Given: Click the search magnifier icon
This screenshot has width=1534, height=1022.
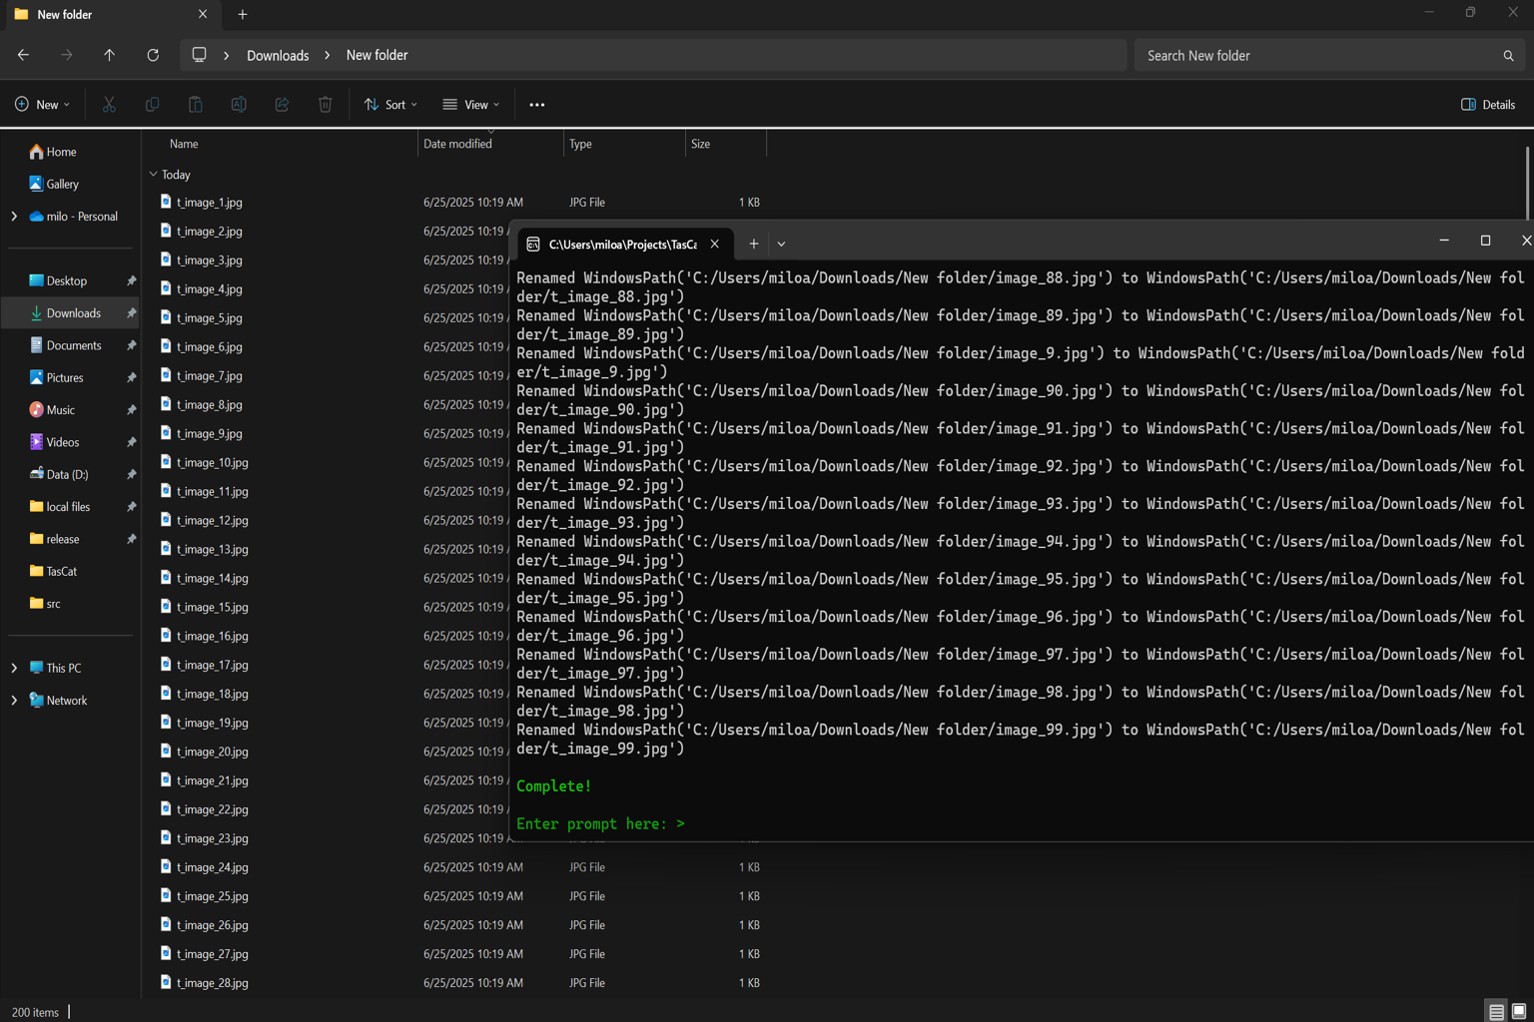Looking at the screenshot, I should 1508,56.
